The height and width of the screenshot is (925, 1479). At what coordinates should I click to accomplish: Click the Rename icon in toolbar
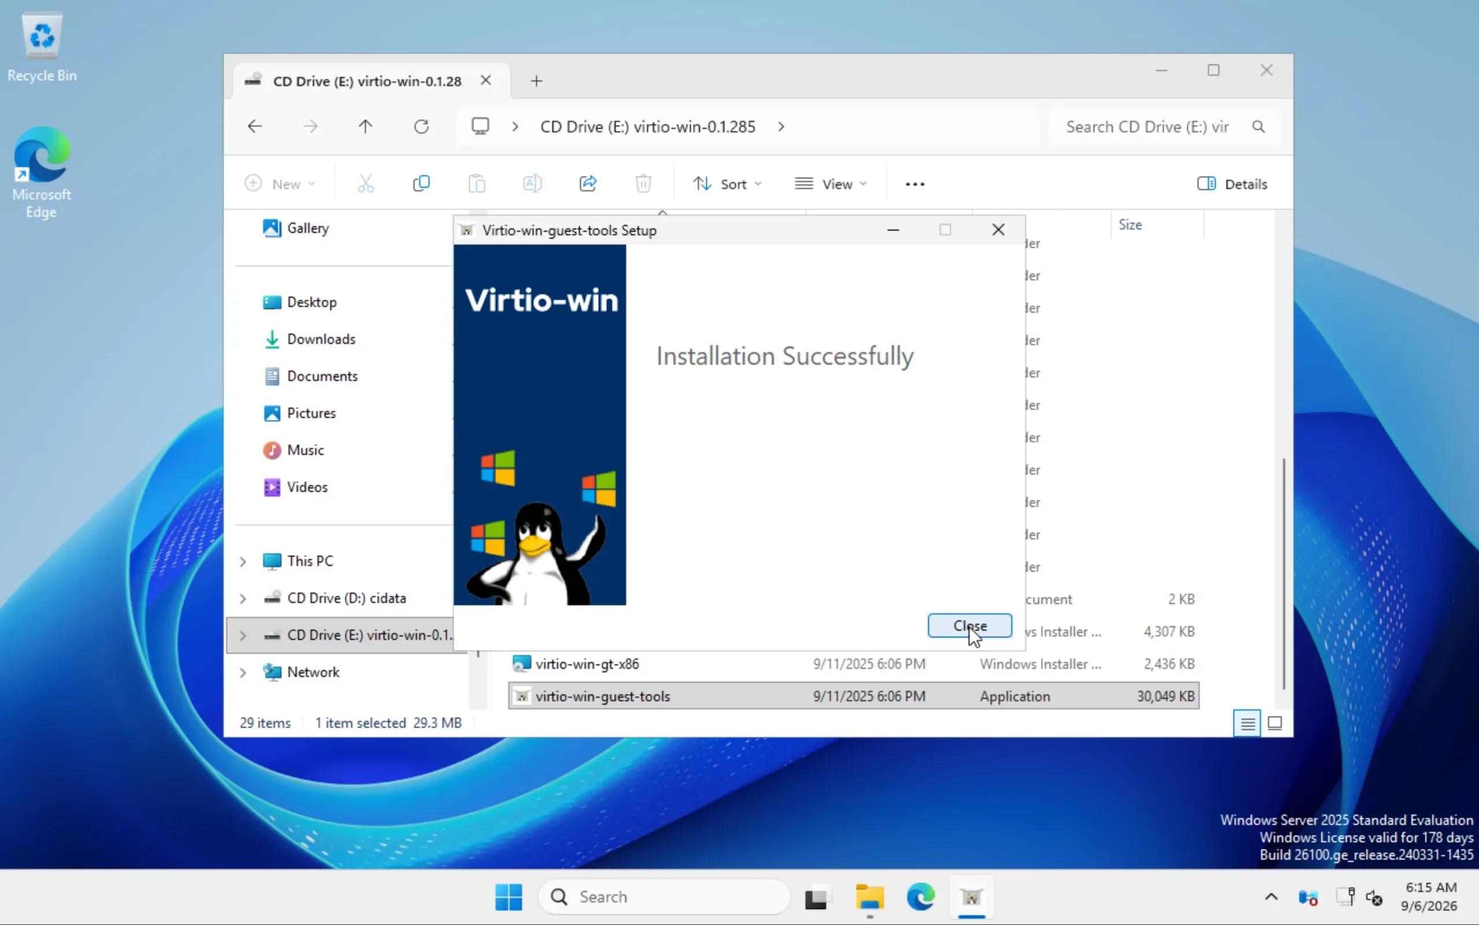click(532, 183)
